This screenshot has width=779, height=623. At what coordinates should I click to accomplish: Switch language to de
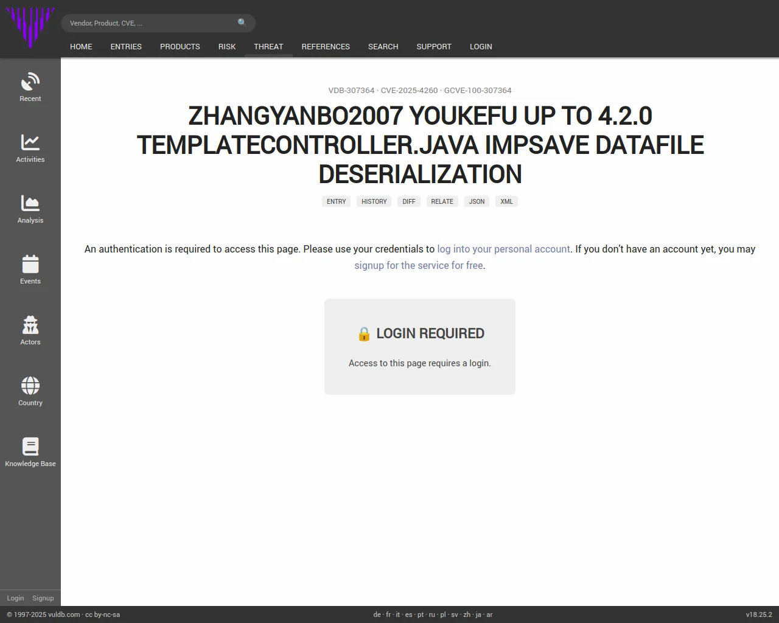click(377, 614)
